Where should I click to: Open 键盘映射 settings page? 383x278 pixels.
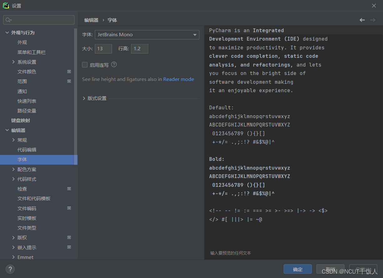pos(21,121)
